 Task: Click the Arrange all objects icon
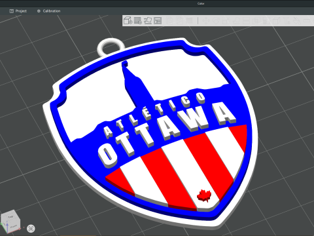click(x=158, y=20)
